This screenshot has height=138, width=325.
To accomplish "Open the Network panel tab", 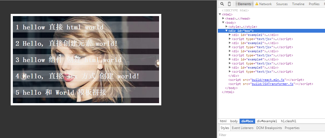I will tap(265, 4).
